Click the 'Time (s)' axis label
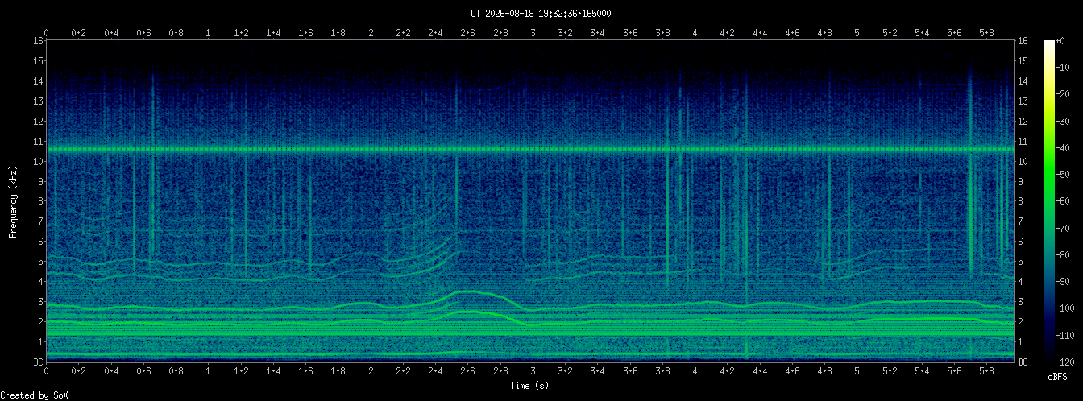The width and height of the screenshot is (1083, 401). [530, 386]
